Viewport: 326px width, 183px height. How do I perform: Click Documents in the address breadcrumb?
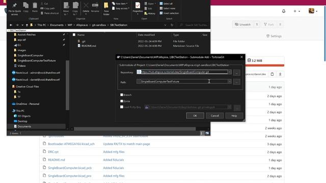57,25
